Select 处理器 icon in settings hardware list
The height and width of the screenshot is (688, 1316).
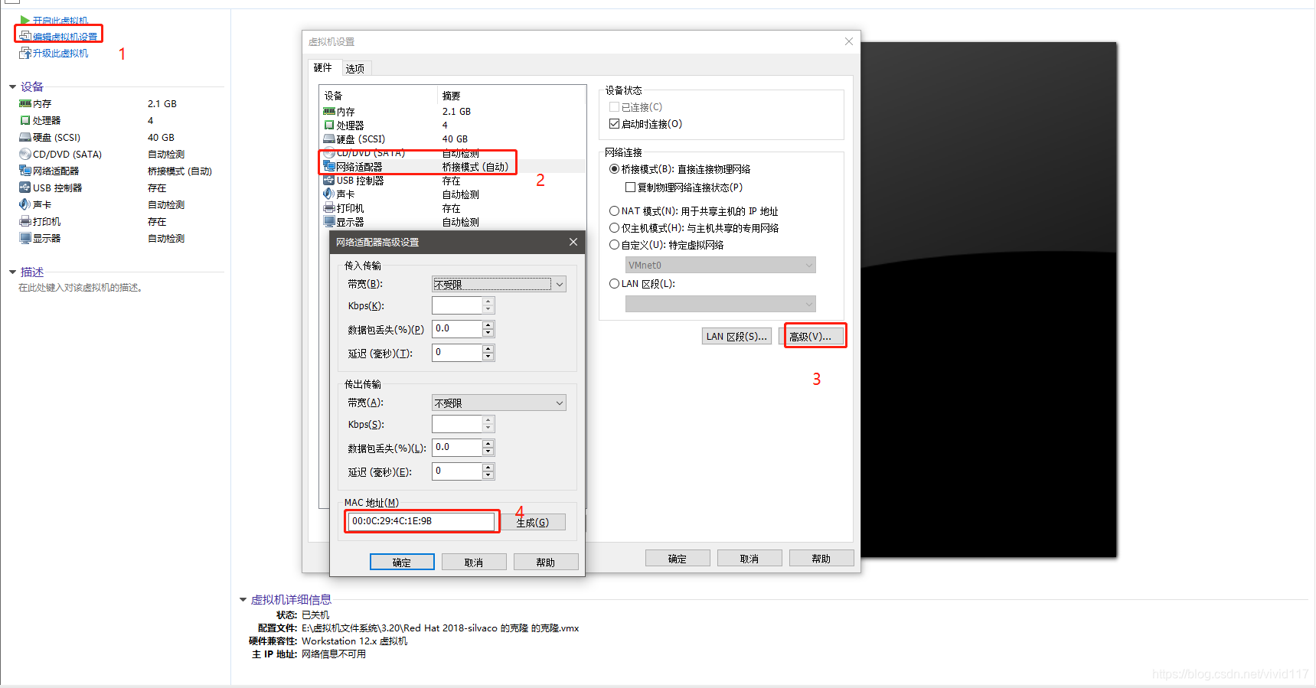[329, 126]
